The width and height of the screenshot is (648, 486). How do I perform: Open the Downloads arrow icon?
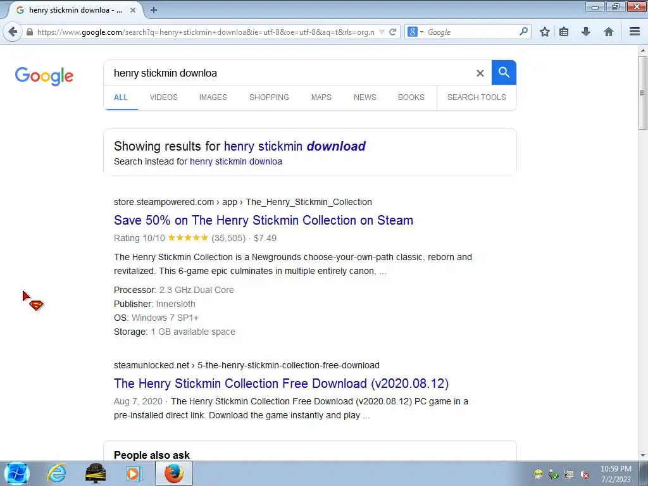[x=585, y=32]
